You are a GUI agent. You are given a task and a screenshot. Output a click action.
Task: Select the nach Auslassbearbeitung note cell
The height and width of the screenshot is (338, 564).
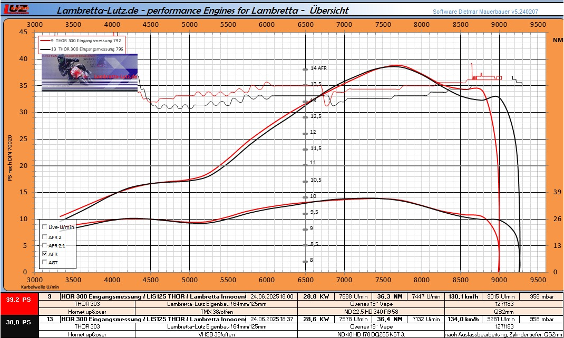click(504, 334)
